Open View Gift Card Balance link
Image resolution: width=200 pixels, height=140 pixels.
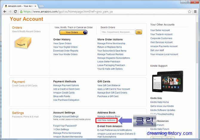(x=109, y=85)
